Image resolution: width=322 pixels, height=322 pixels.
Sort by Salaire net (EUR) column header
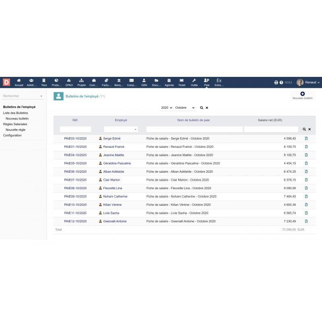(270, 120)
